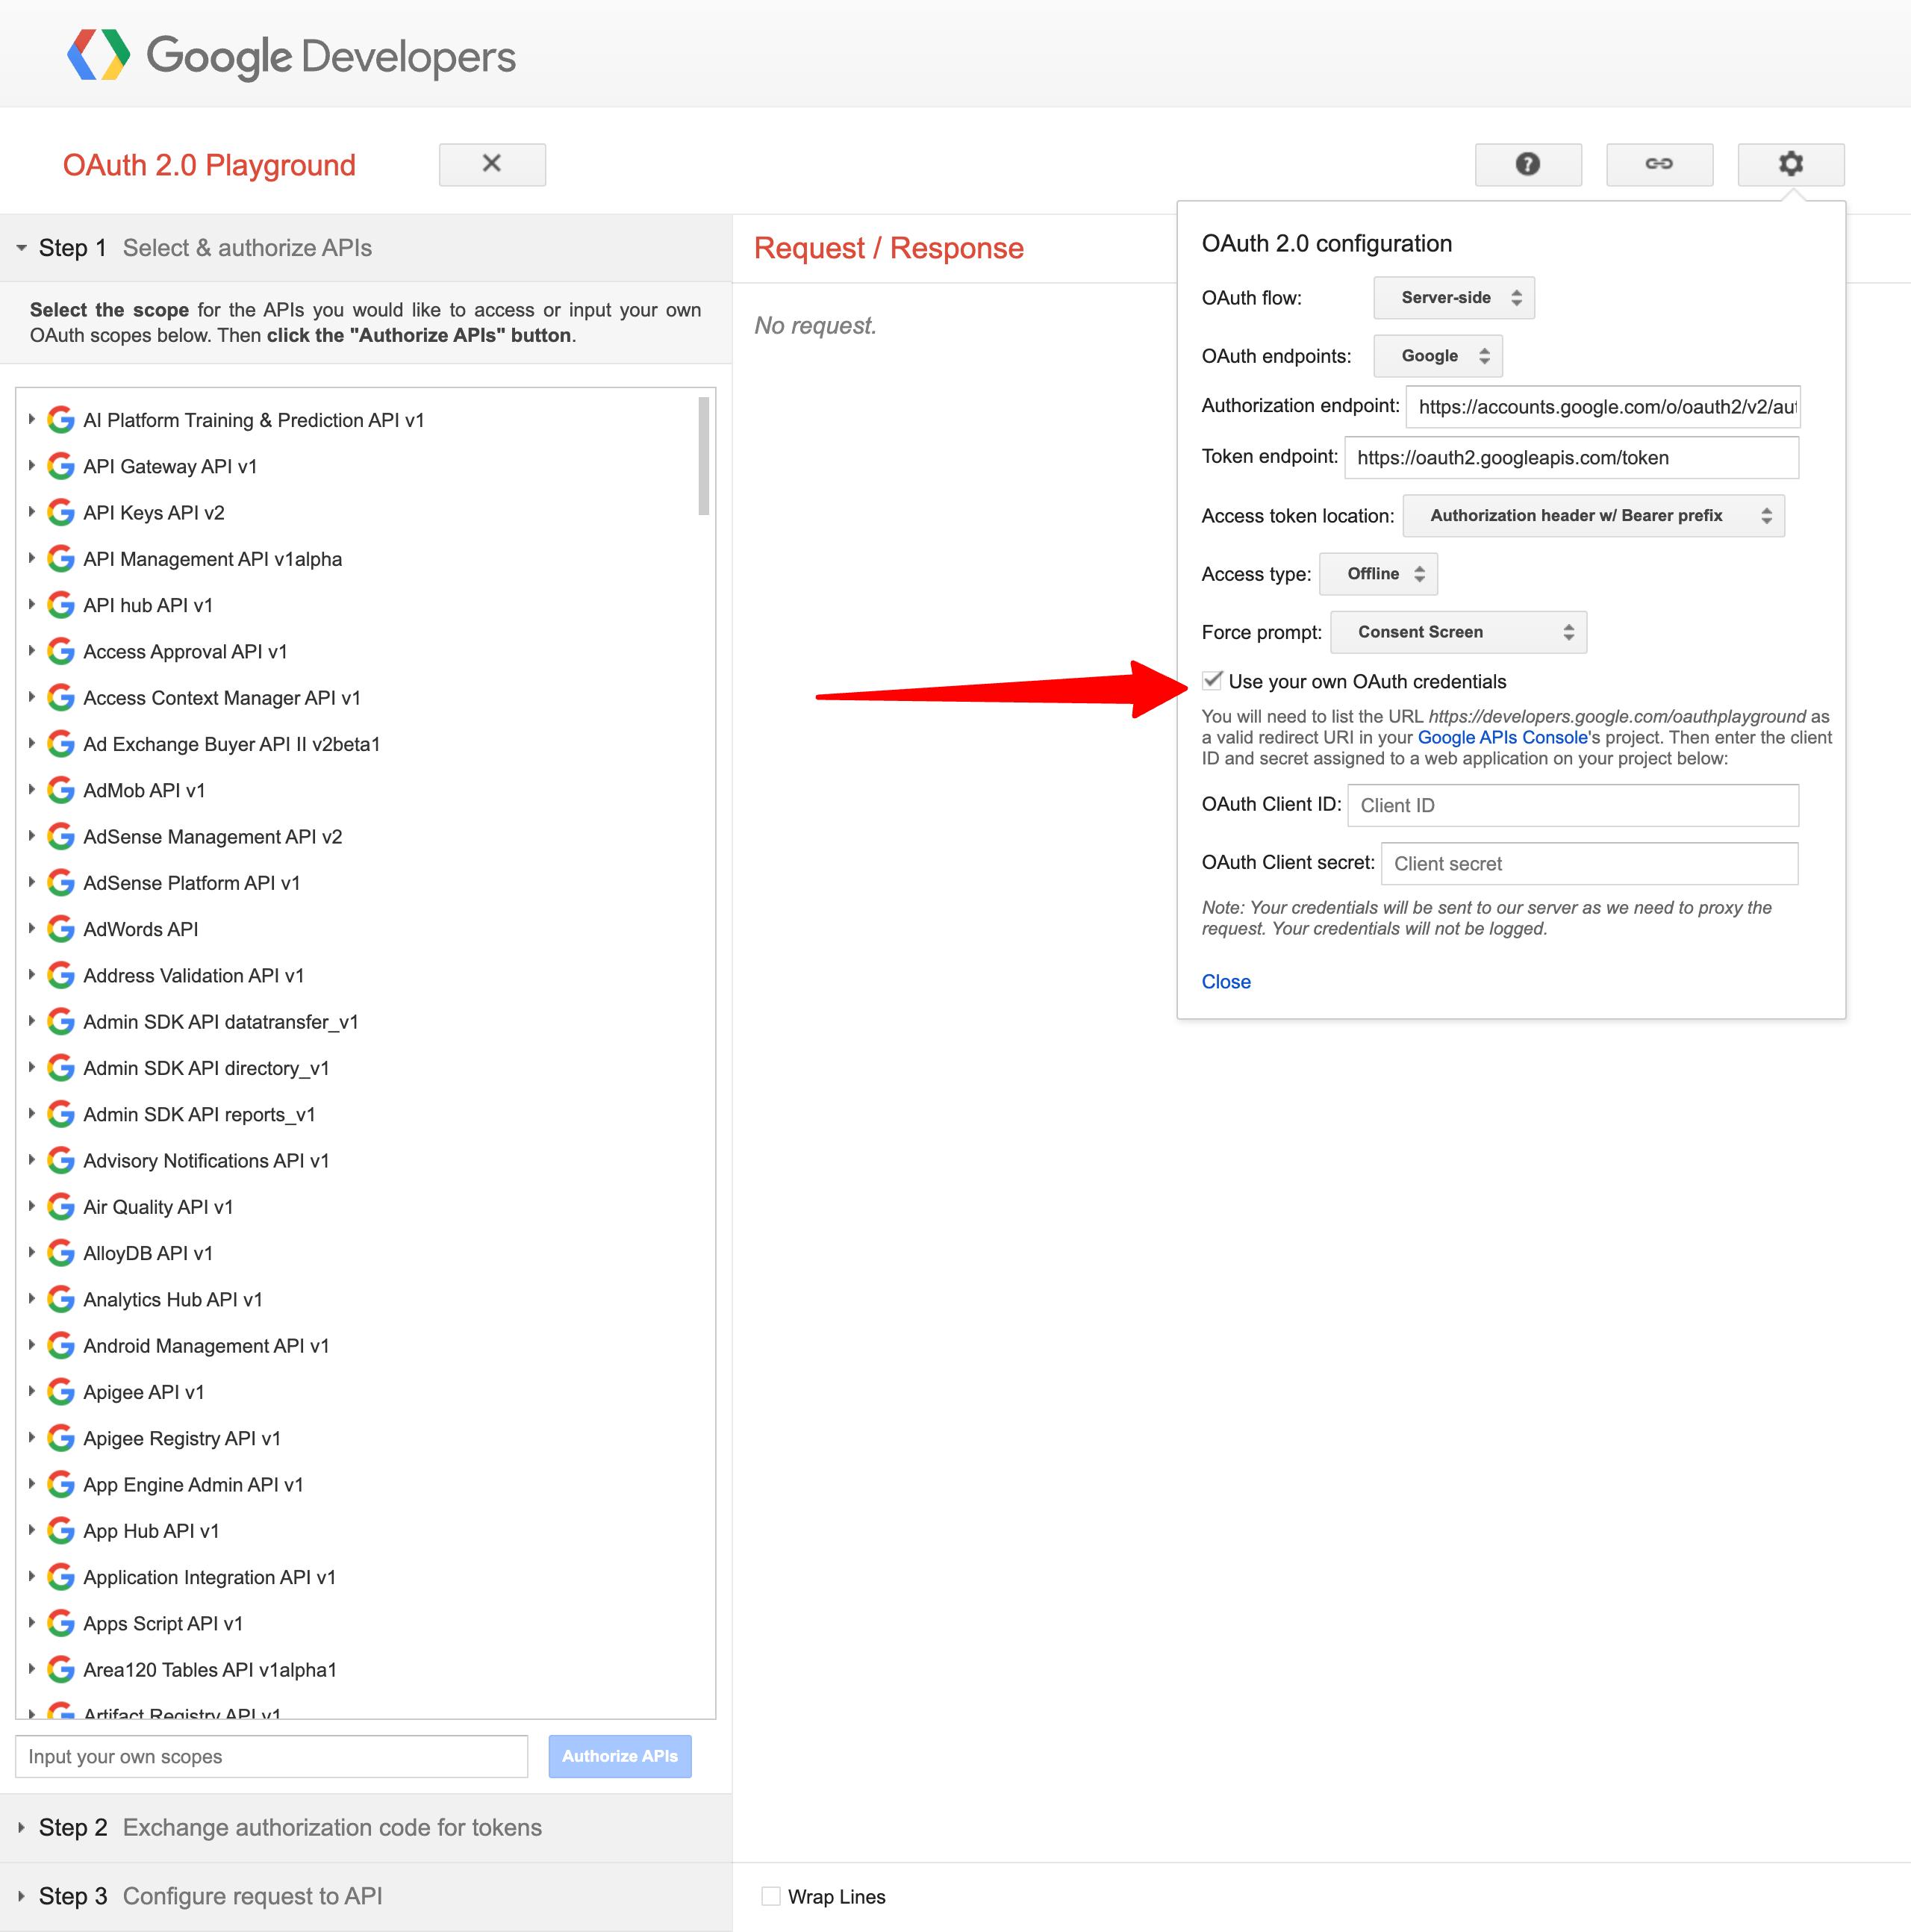The height and width of the screenshot is (1932, 1911).
Task: Expand the API Keys API v2 tree item
Action: point(31,512)
